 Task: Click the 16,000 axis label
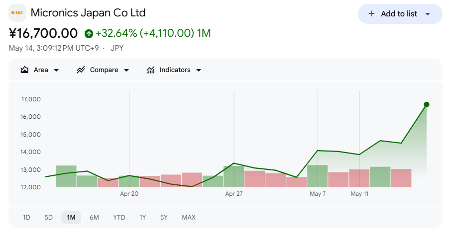click(x=30, y=117)
